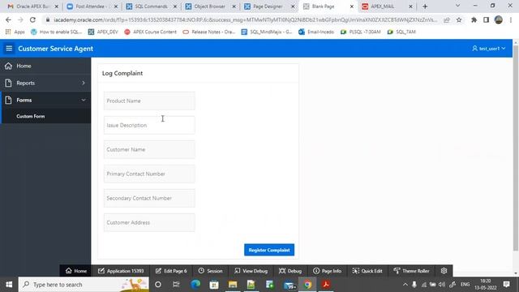The height and width of the screenshot is (292, 519).
Task: Focus the Primary Contact Number field
Action: point(149,174)
